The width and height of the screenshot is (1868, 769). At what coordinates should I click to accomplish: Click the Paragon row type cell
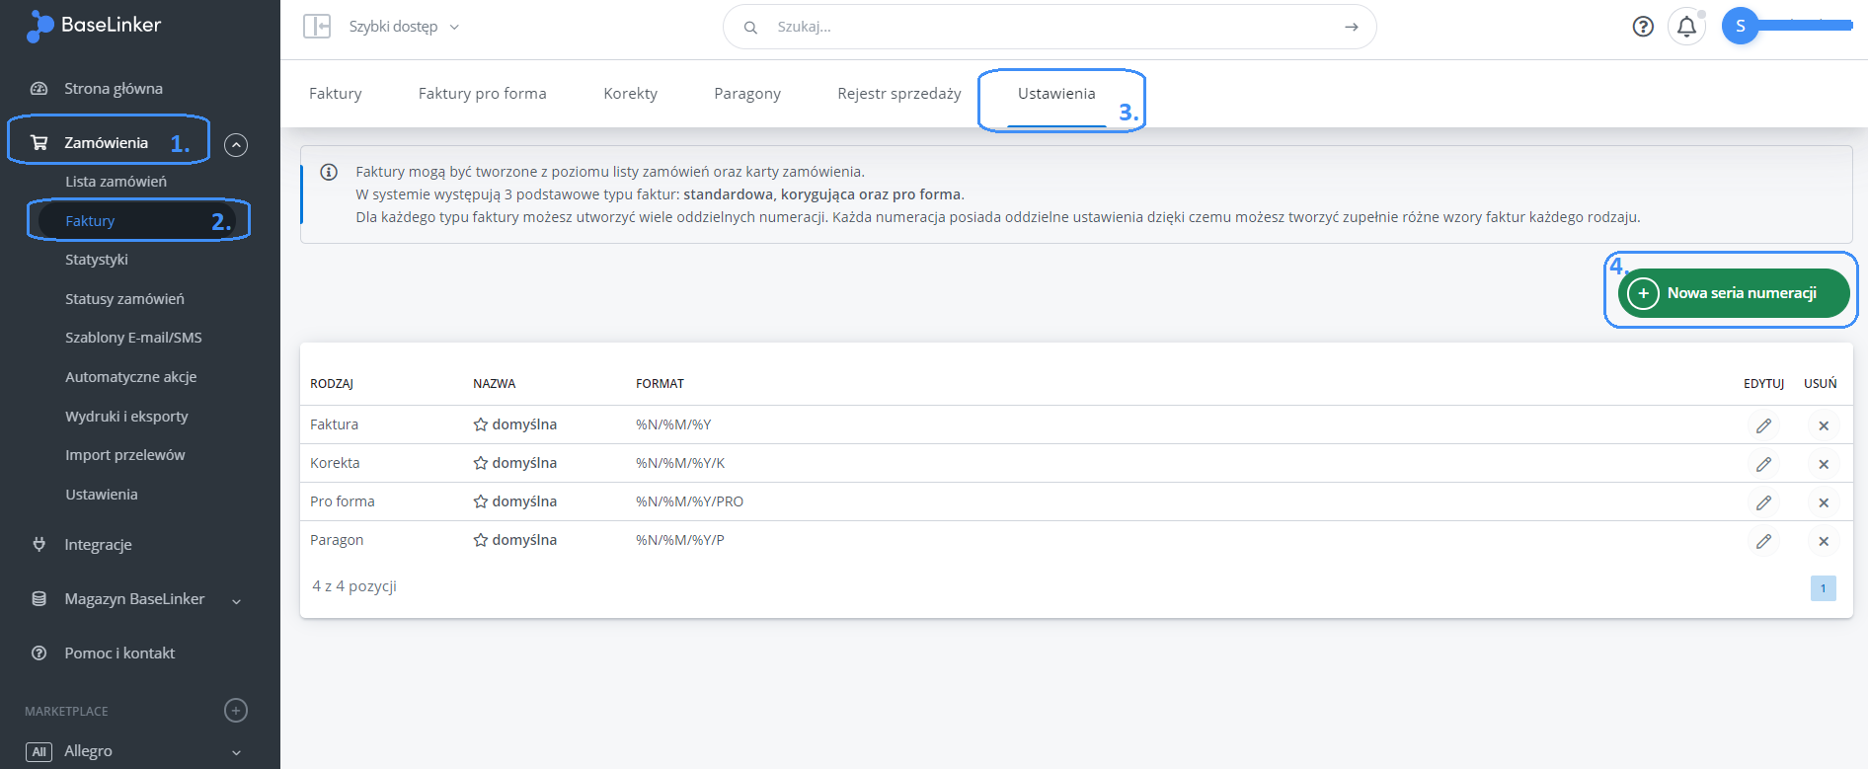[x=337, y=540]
